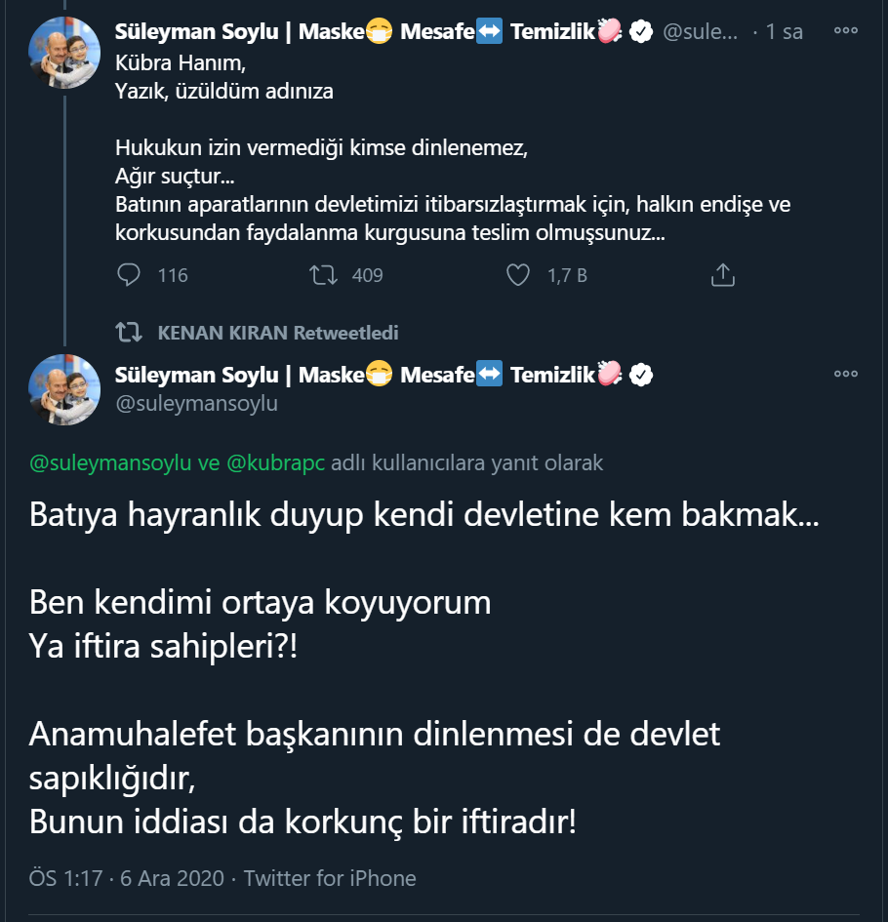
Task: Open more options menu on main tweet
Action: [845, 375]
